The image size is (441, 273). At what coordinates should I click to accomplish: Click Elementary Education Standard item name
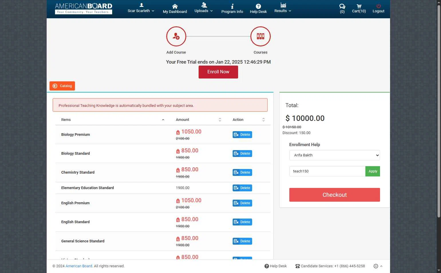88,188
